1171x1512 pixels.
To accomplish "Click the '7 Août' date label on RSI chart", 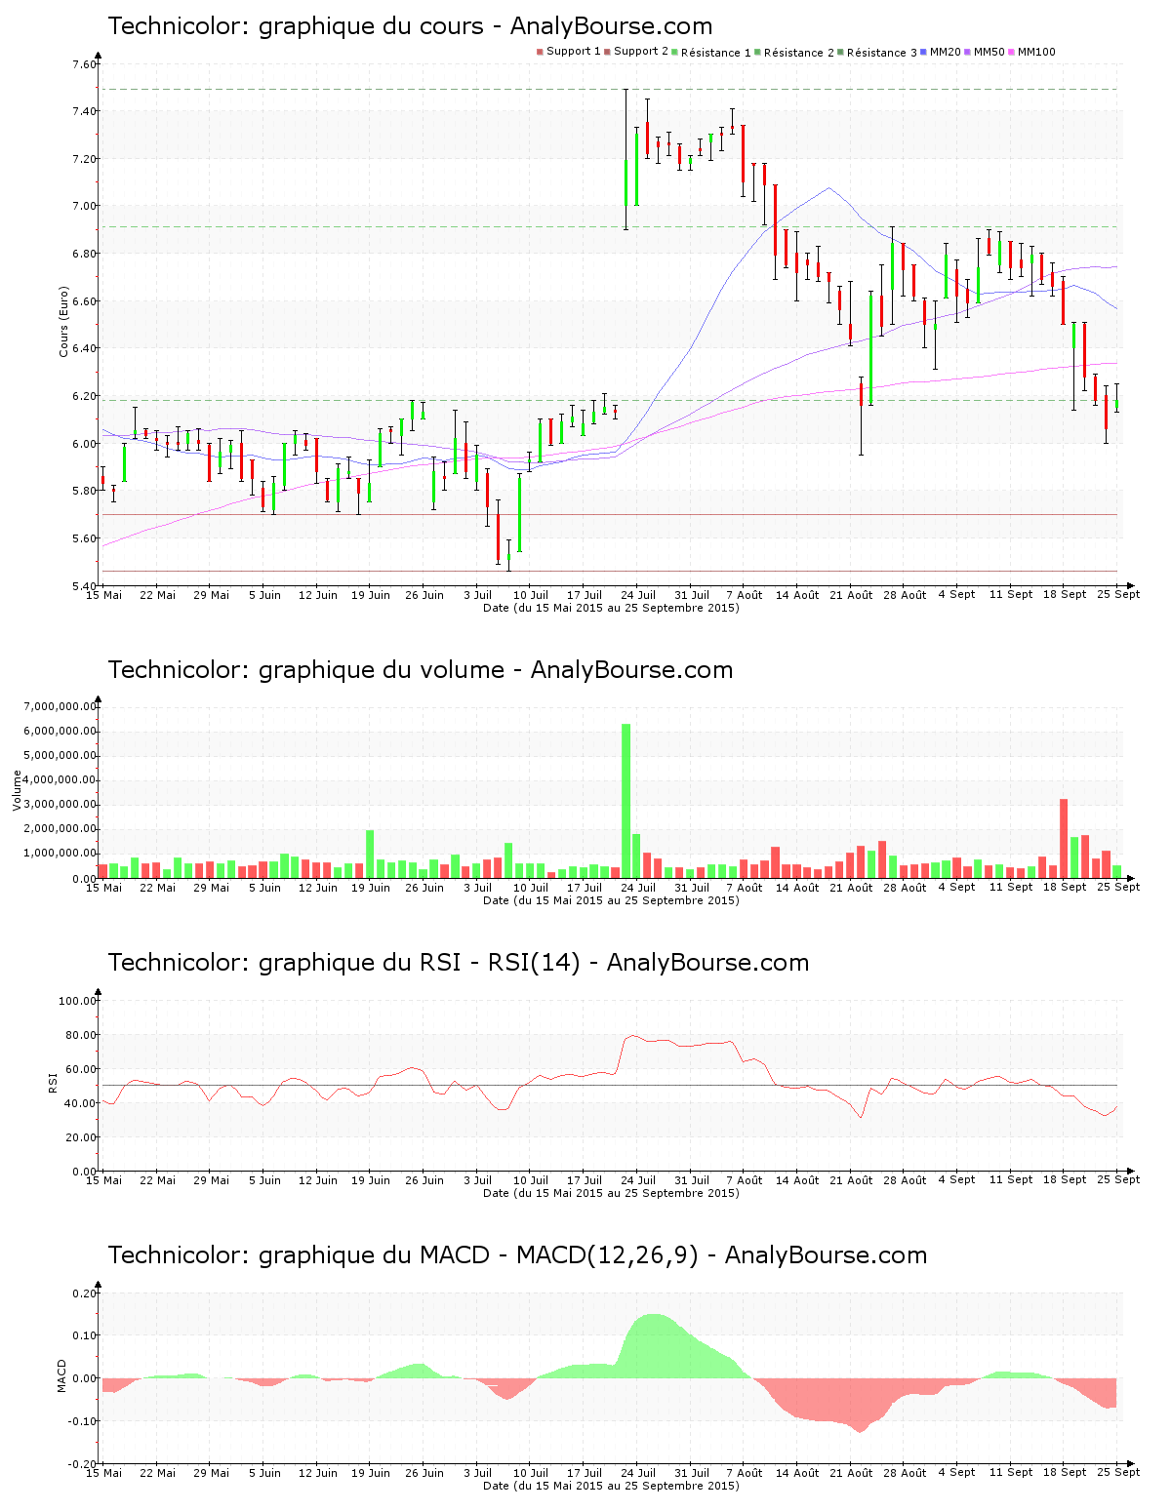I will (x=746, y=1180).
